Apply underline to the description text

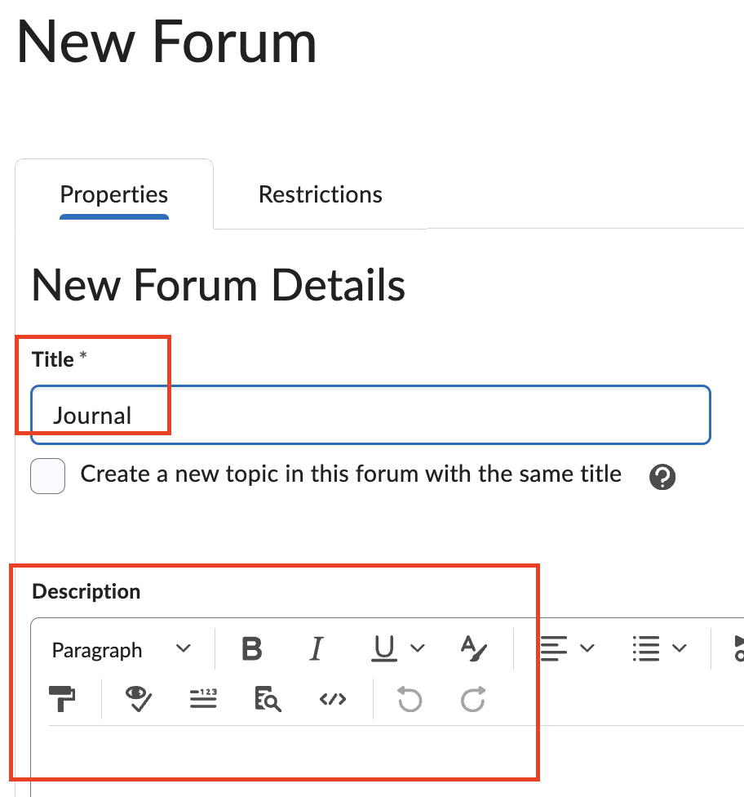point(383,649)
